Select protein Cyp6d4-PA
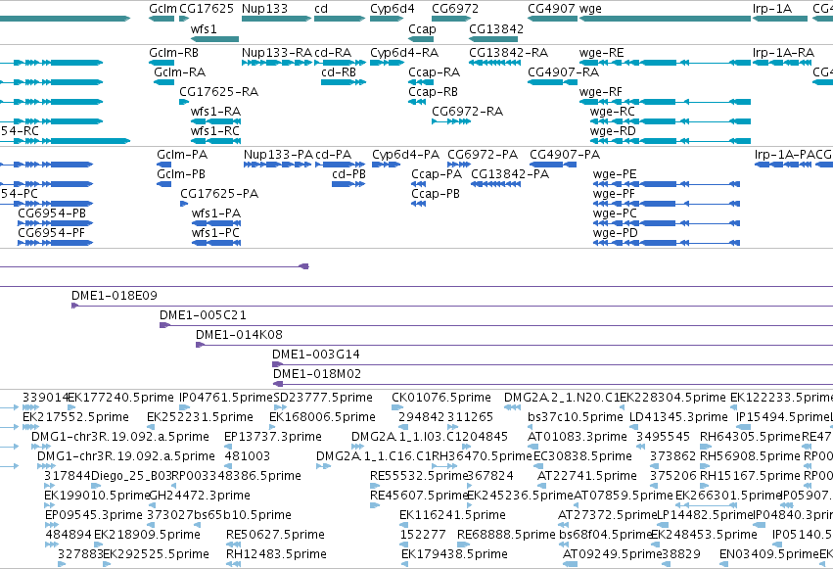This screenshot has width=833, height=569. [386, 165]
